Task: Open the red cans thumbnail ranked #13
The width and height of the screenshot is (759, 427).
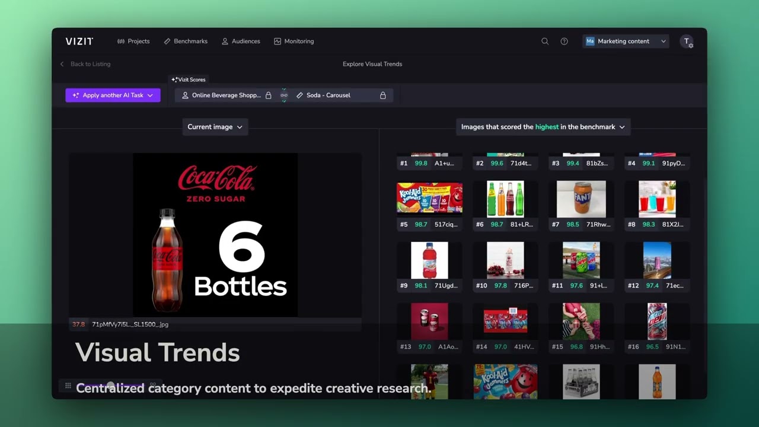Action: [x=429, y=321]
